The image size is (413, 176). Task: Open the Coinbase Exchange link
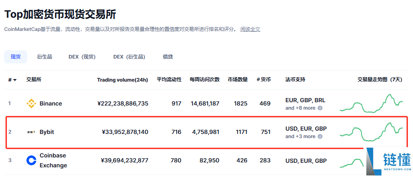coord(53,160)
